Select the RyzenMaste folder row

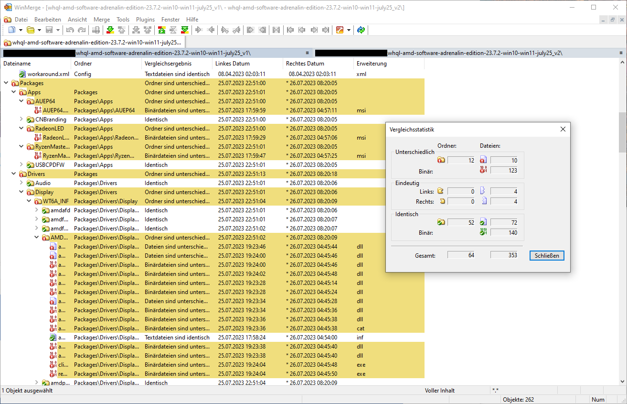212,147
